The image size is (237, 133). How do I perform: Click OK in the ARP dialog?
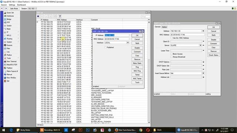coord(137,35)
